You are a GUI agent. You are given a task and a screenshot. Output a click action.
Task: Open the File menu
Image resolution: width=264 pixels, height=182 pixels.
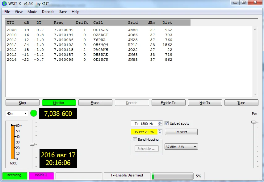click(7, 12)
